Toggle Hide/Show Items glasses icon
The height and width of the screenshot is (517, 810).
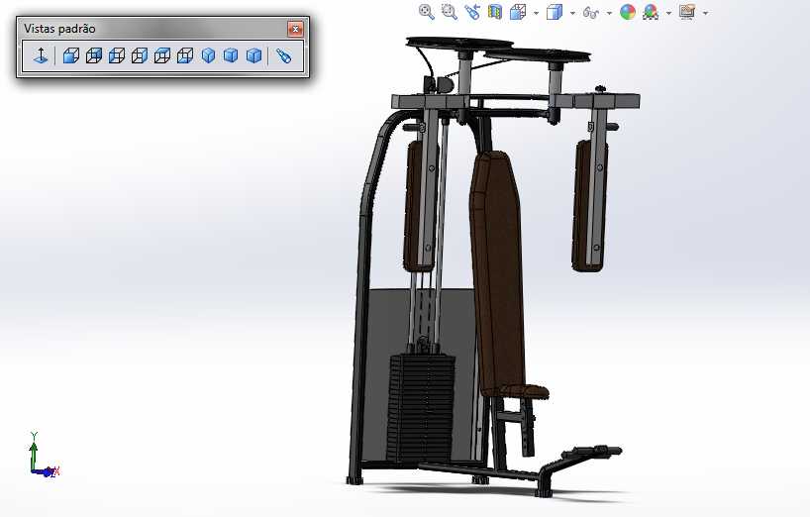tap(591, 12)
